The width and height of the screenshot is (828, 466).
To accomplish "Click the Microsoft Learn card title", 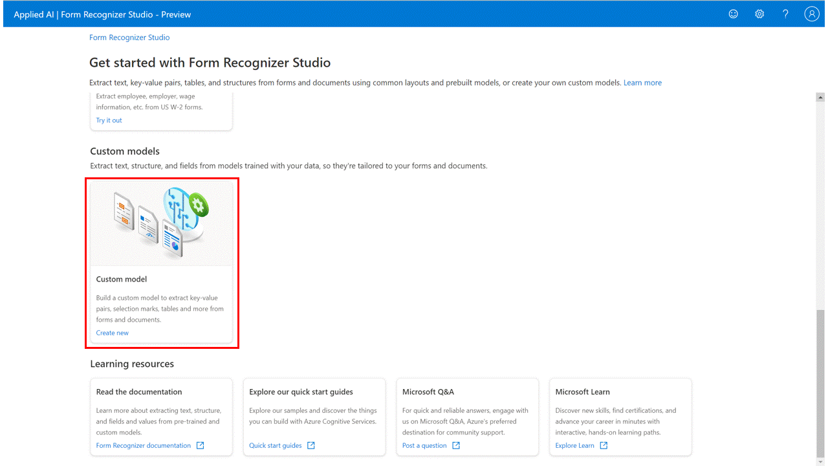I will tap(583, 392).
